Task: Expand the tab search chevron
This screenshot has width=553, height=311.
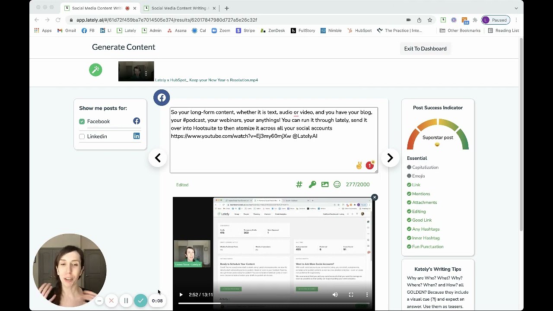Action: pyautogui.click(x=516, y=8)
